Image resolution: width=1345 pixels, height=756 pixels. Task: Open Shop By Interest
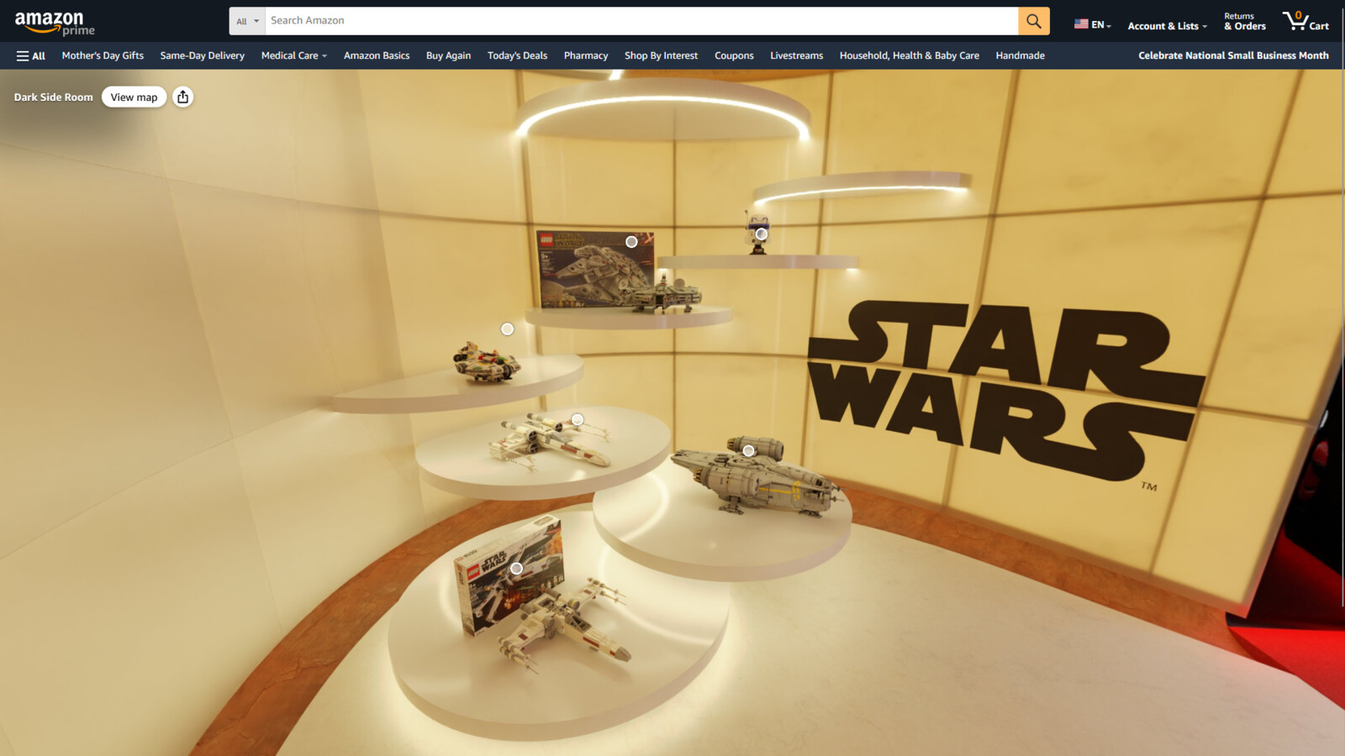(x=661, y=55)
